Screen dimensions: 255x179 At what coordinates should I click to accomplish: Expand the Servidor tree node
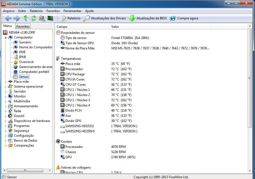6,92
